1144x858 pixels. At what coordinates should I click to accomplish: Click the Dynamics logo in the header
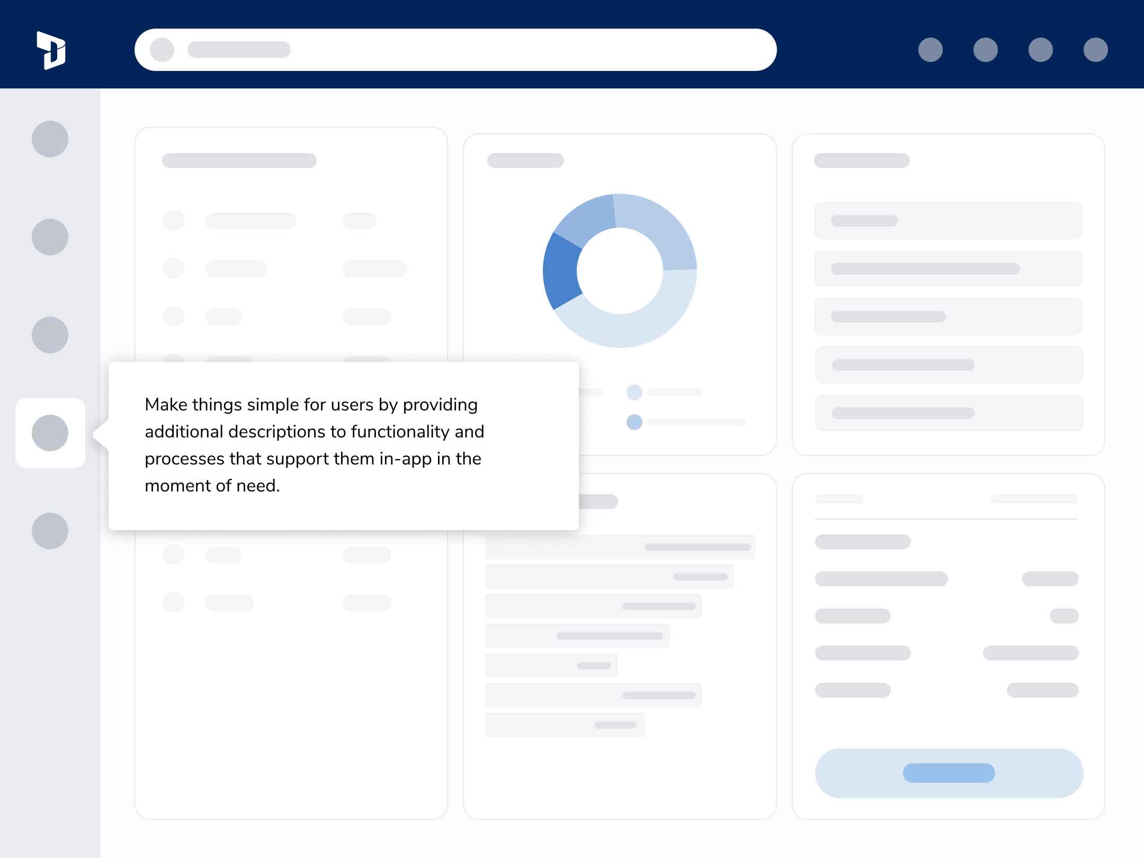[51, 50]
